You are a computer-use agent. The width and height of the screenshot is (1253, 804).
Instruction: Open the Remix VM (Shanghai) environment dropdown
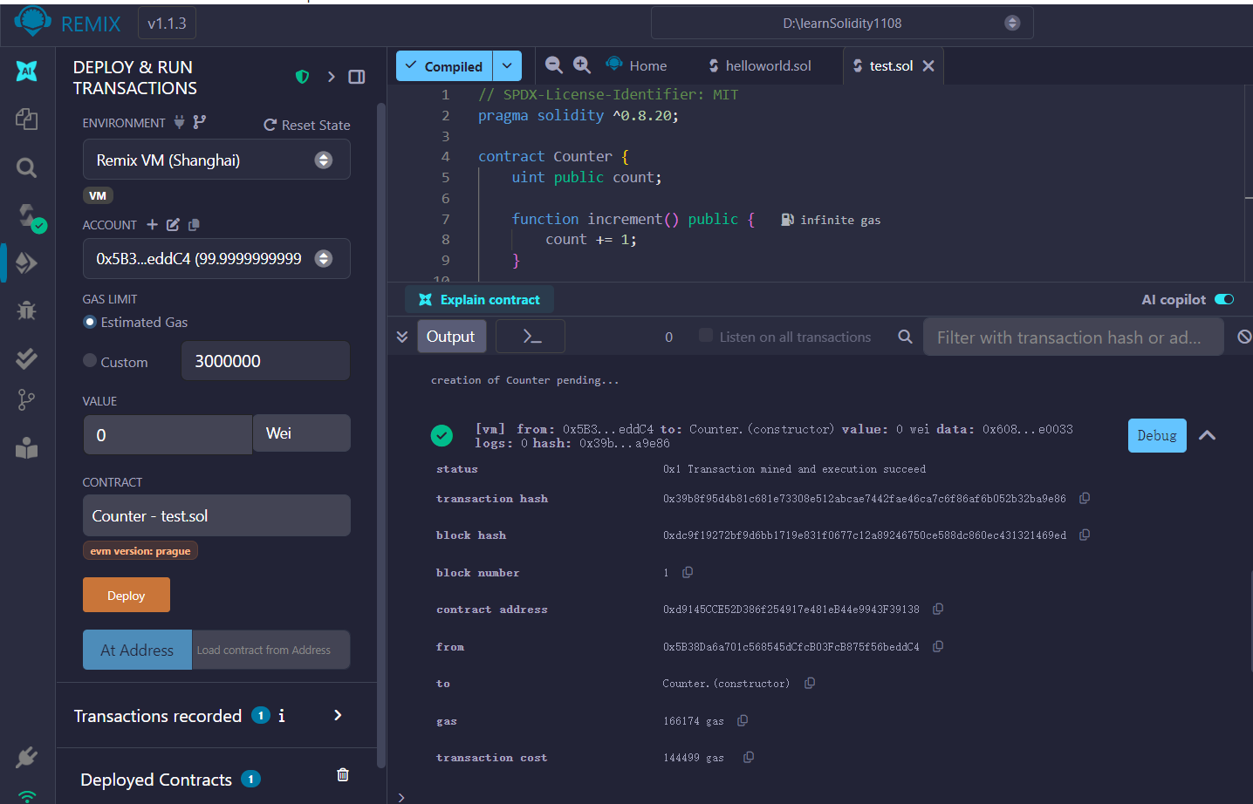[x=216, y=160]
